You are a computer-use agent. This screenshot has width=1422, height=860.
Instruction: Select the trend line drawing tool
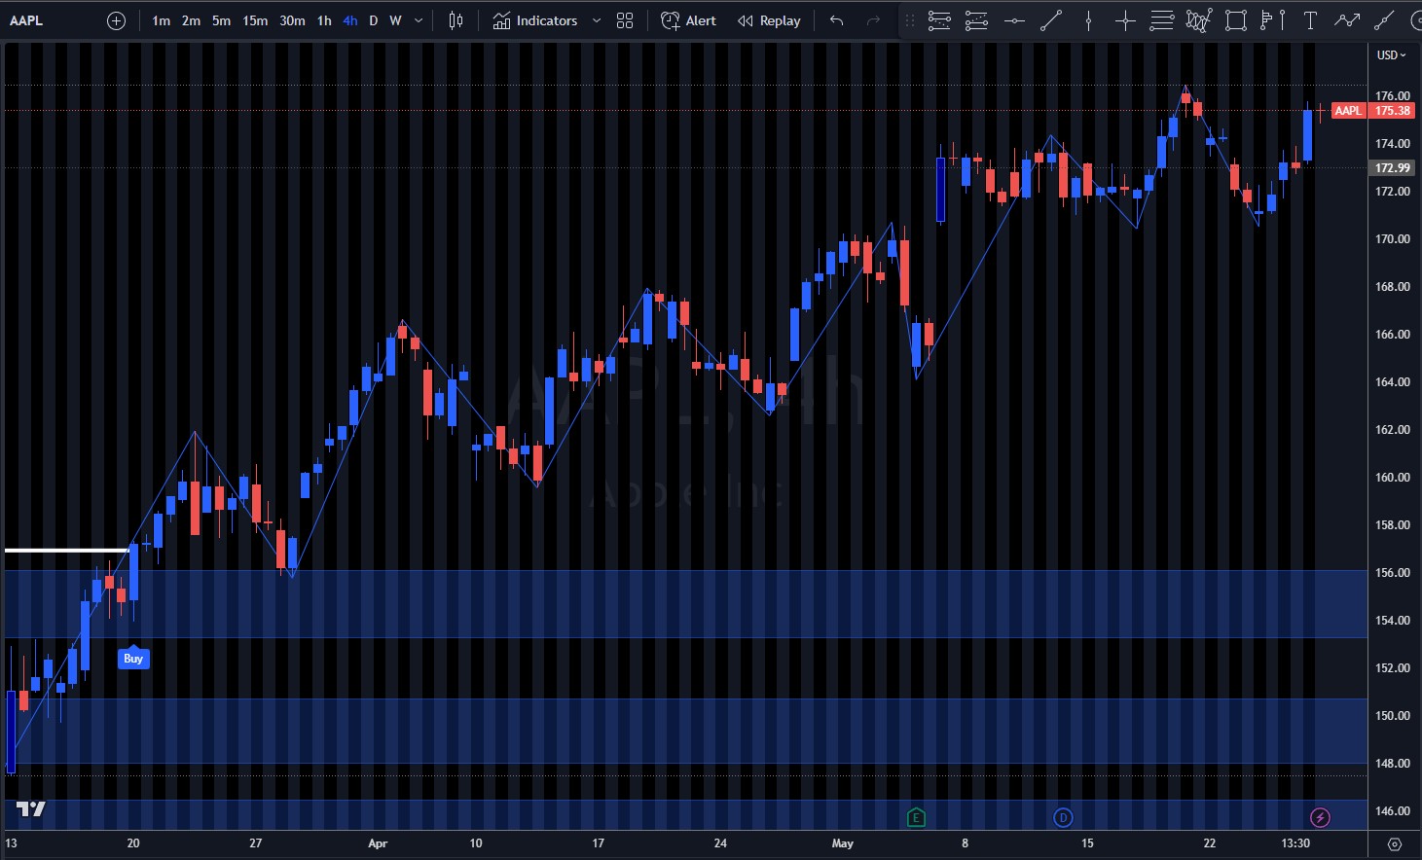[x=1051, y=20]
